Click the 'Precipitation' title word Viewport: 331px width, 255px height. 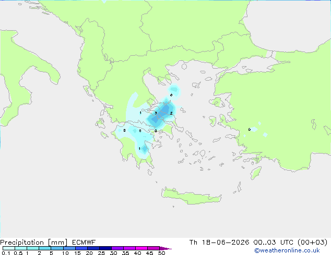coord(22,243)
